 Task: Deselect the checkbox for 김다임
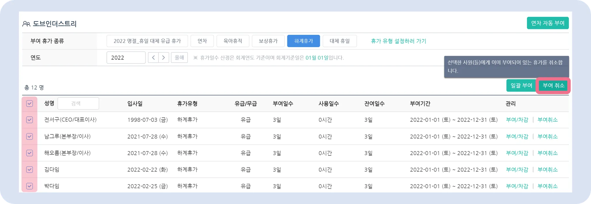pos(29,170)
